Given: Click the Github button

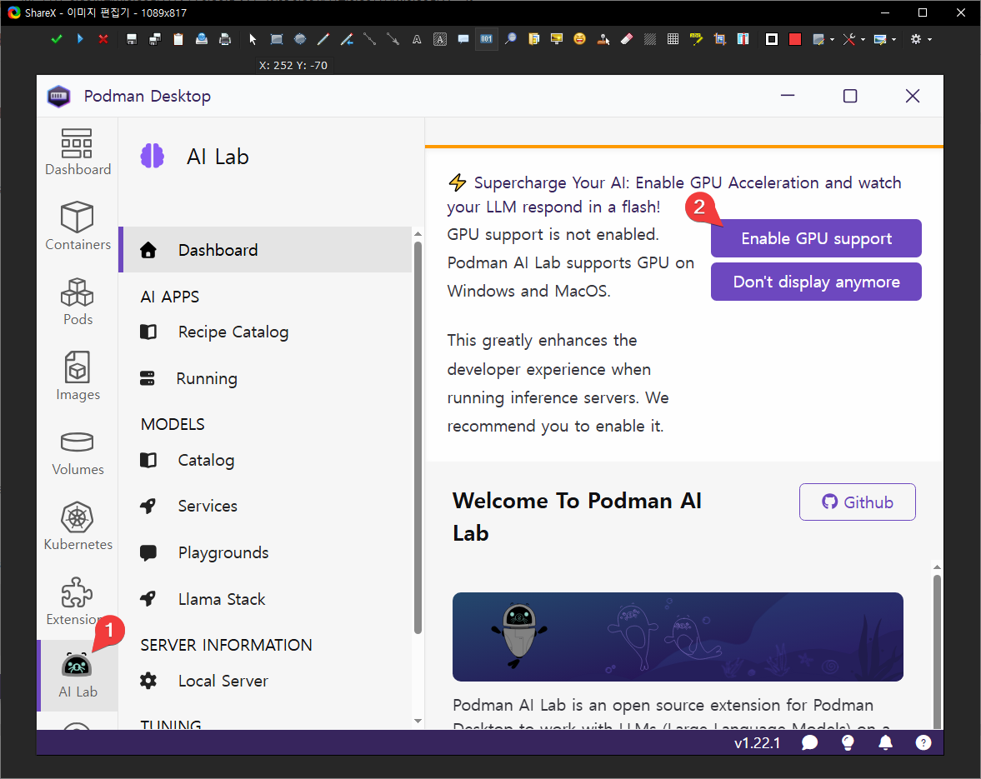Looking at the screenshot, I should pyautogui.click(x=857, y=502).
